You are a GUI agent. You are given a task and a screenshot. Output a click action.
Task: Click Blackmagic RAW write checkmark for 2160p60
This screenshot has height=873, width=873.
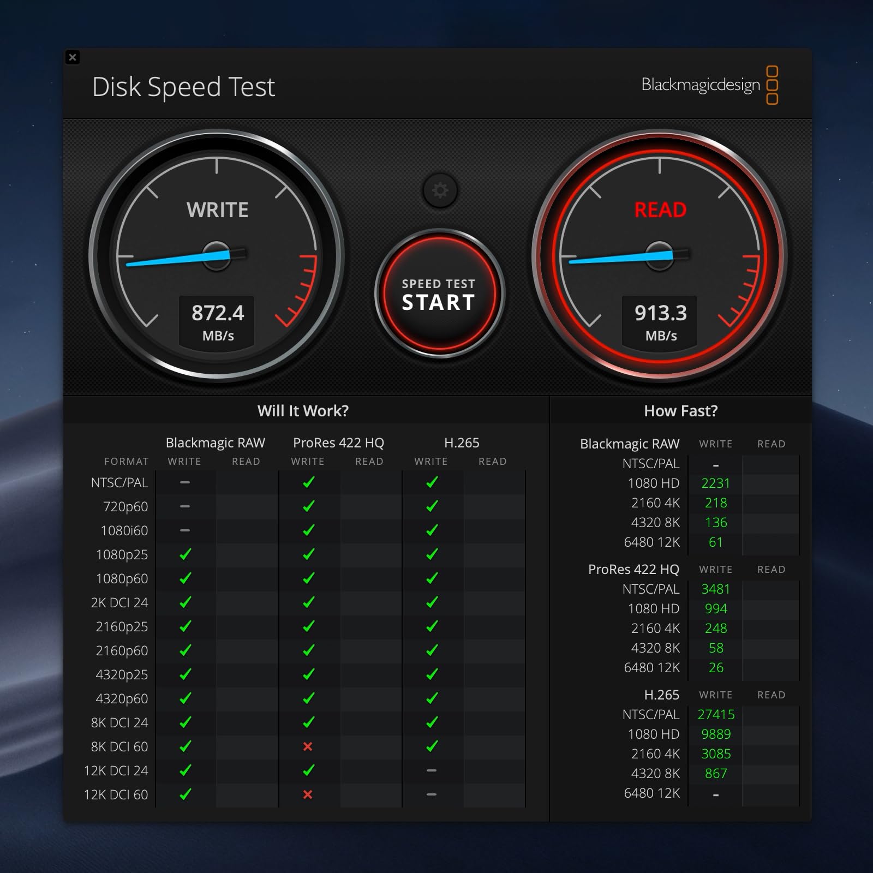tap(186, 650)
